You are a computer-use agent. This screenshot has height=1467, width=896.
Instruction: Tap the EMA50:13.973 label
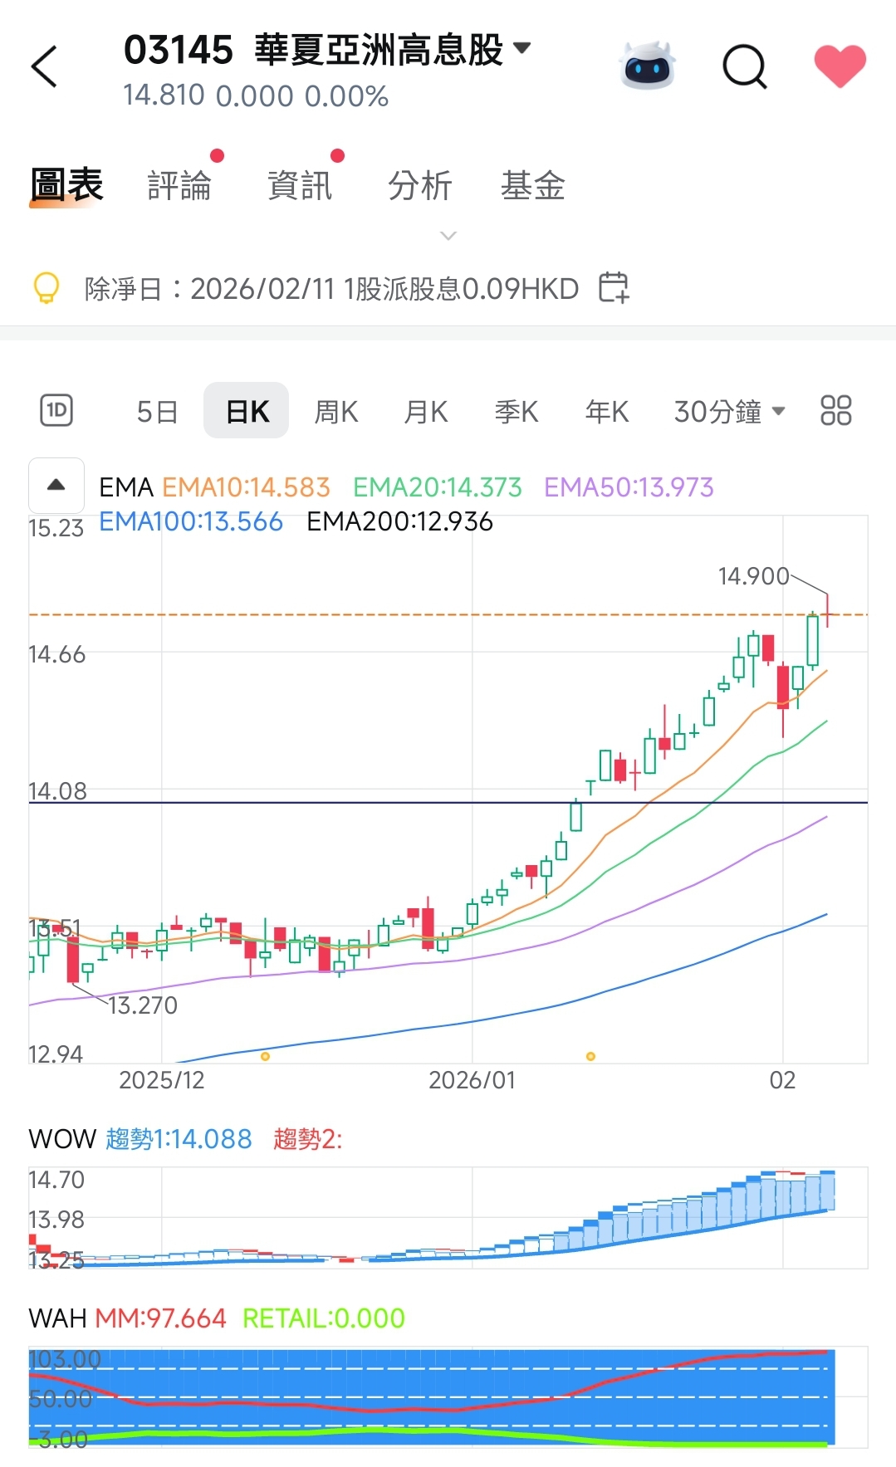tap(629, 487)
